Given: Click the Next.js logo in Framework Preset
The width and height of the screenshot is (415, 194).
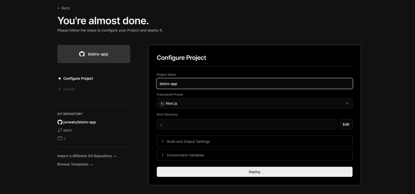Looking at the screenshot, I should point(162,104).
